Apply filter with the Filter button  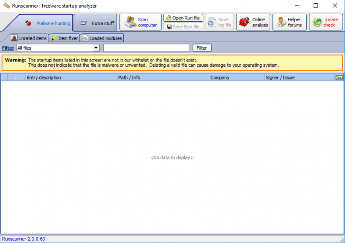[x=202, y=48]
